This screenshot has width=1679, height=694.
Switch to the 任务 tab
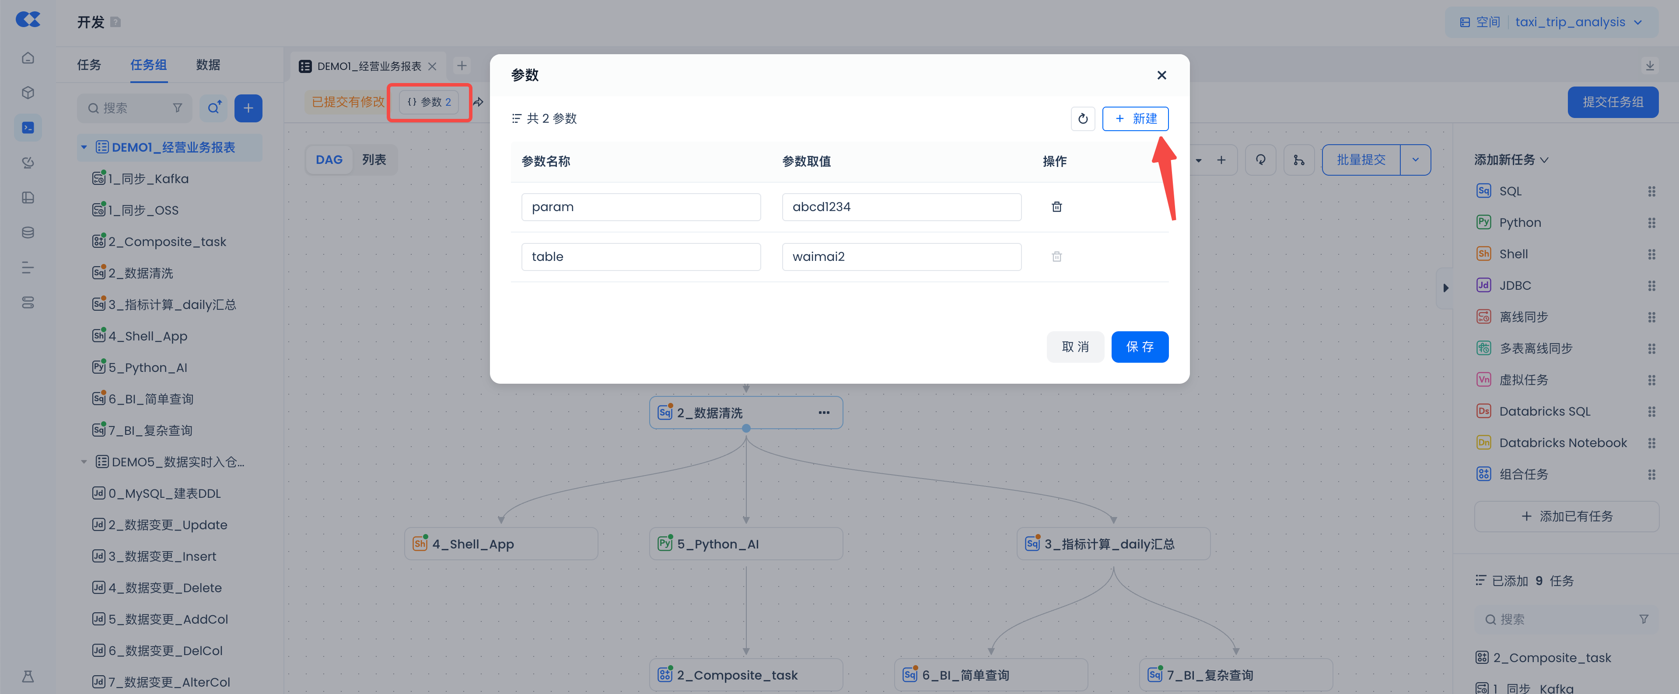(x=89, y=65)
